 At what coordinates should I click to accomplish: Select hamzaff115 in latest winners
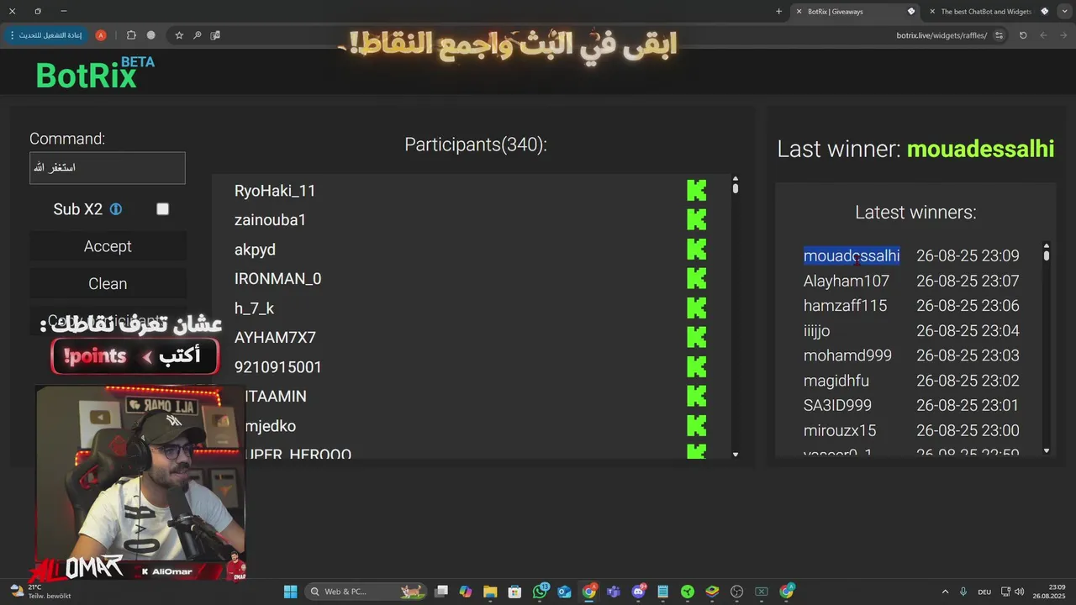[x=845, y=306]
